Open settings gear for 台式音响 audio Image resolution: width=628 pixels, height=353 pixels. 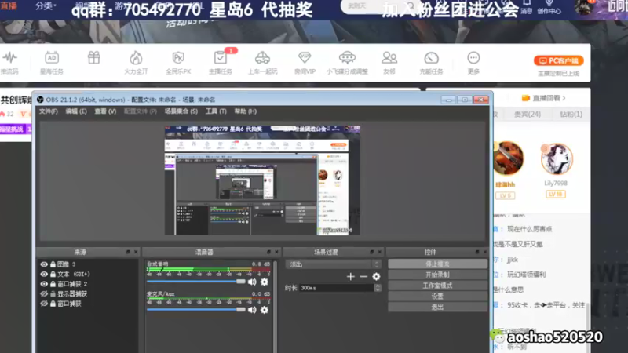(x=265, y=282)
